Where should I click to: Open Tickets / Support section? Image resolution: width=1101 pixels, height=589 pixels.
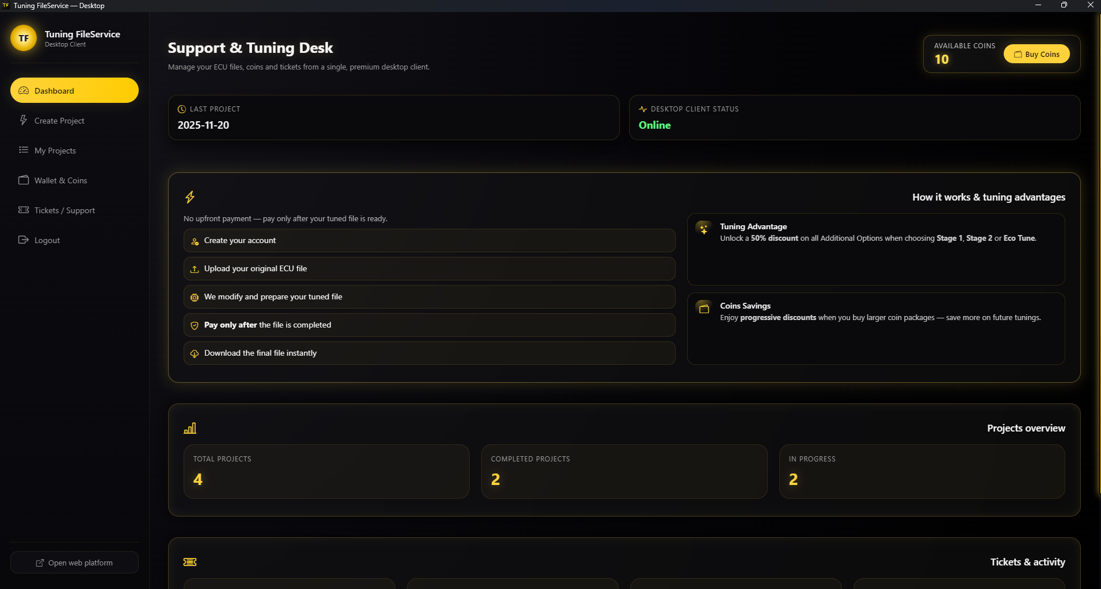coord(64,210)
